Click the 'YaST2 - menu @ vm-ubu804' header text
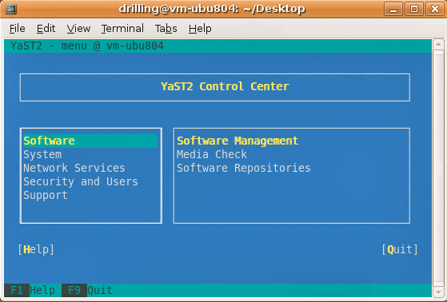 coord(87,46)
